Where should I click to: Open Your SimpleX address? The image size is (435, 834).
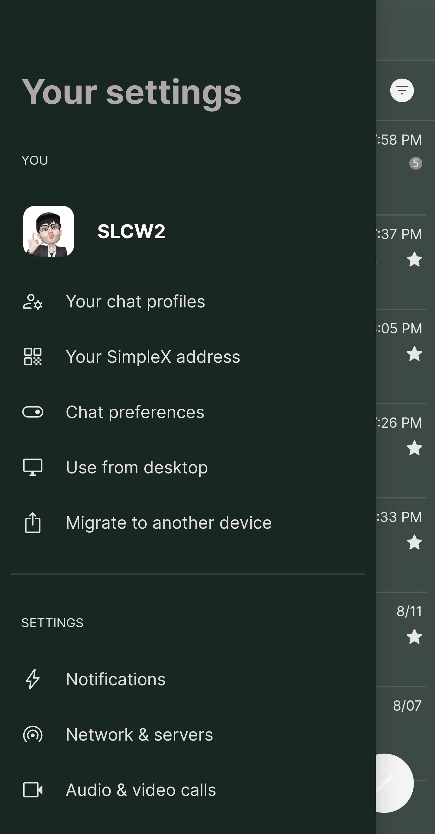click(x=153, y=357)
